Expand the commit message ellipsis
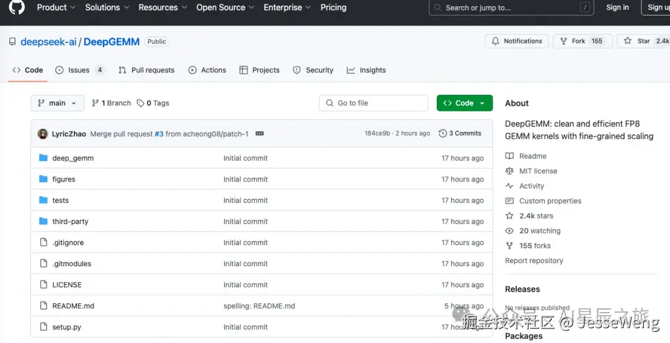The image size is (670, 343). [x=259, y=134]
